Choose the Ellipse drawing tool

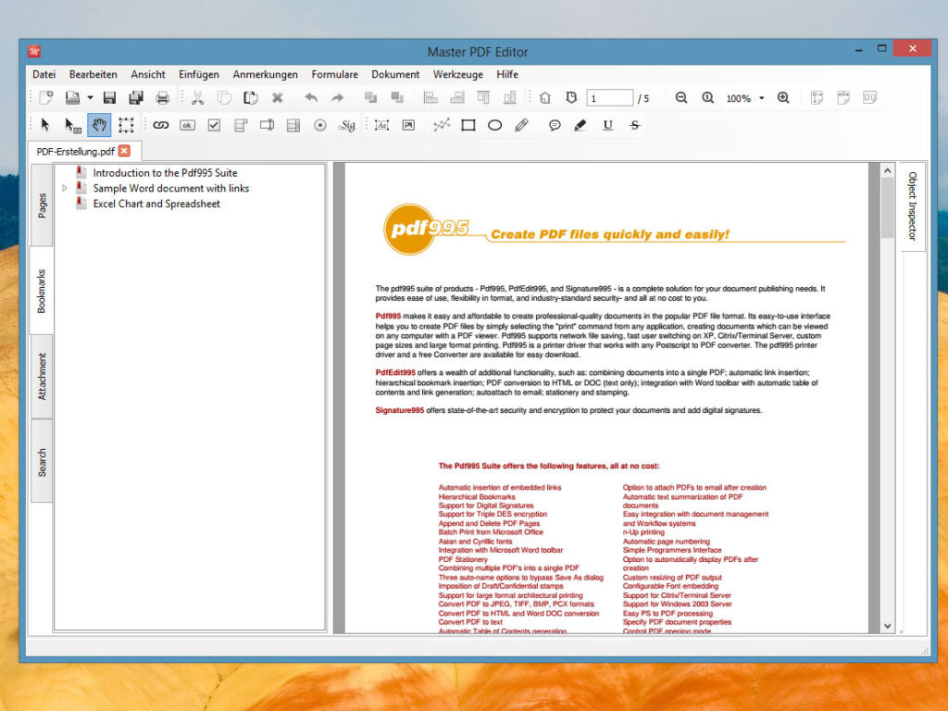494,125
